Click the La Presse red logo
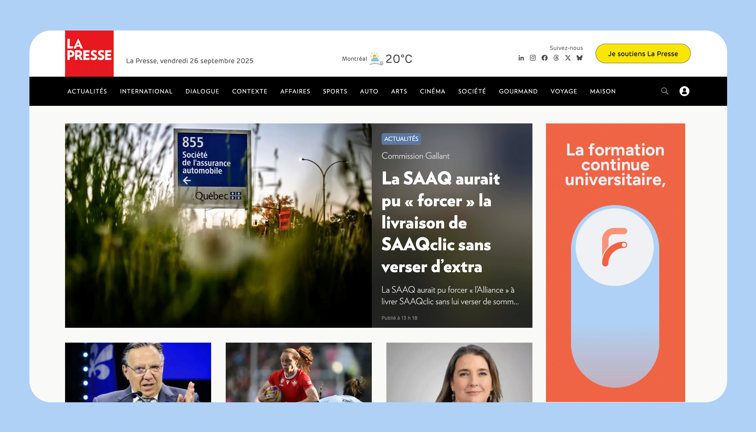The height and width of the screenshot is (432, 756). (89, 53)
